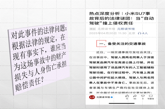Image resolution: width=165 pixels, height=109 pixels.
Task: Click the publication date 2025年04月20日
Action: (x=103, y=33)
